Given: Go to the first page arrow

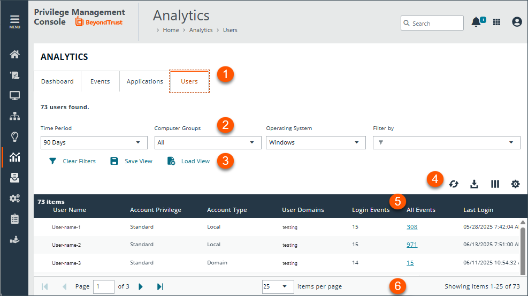Looking at the screenshot, I should (45, 286).
